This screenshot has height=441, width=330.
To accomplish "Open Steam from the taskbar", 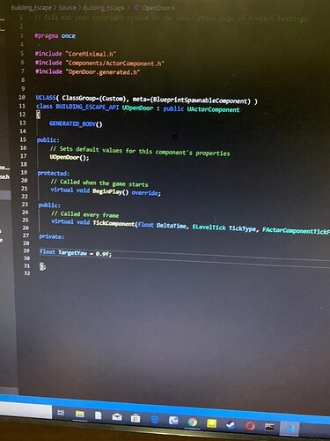I will point(231,424).
